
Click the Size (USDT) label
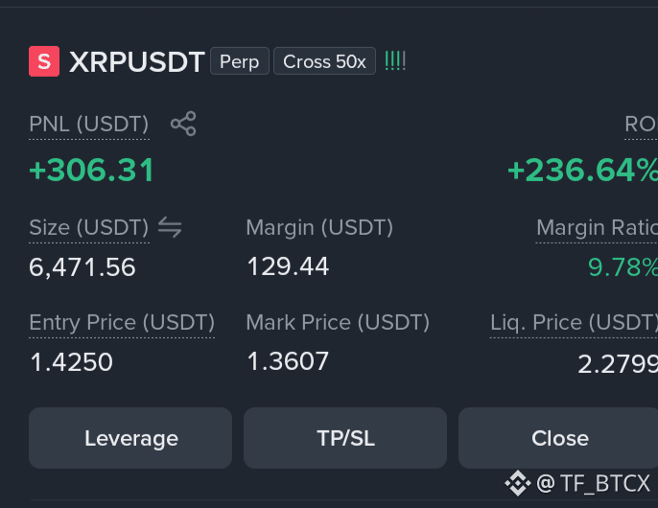(89, 228)
